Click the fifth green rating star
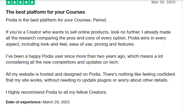Viewport: 183px width, 109px height. pyautogui.click(x=32, y=2)
